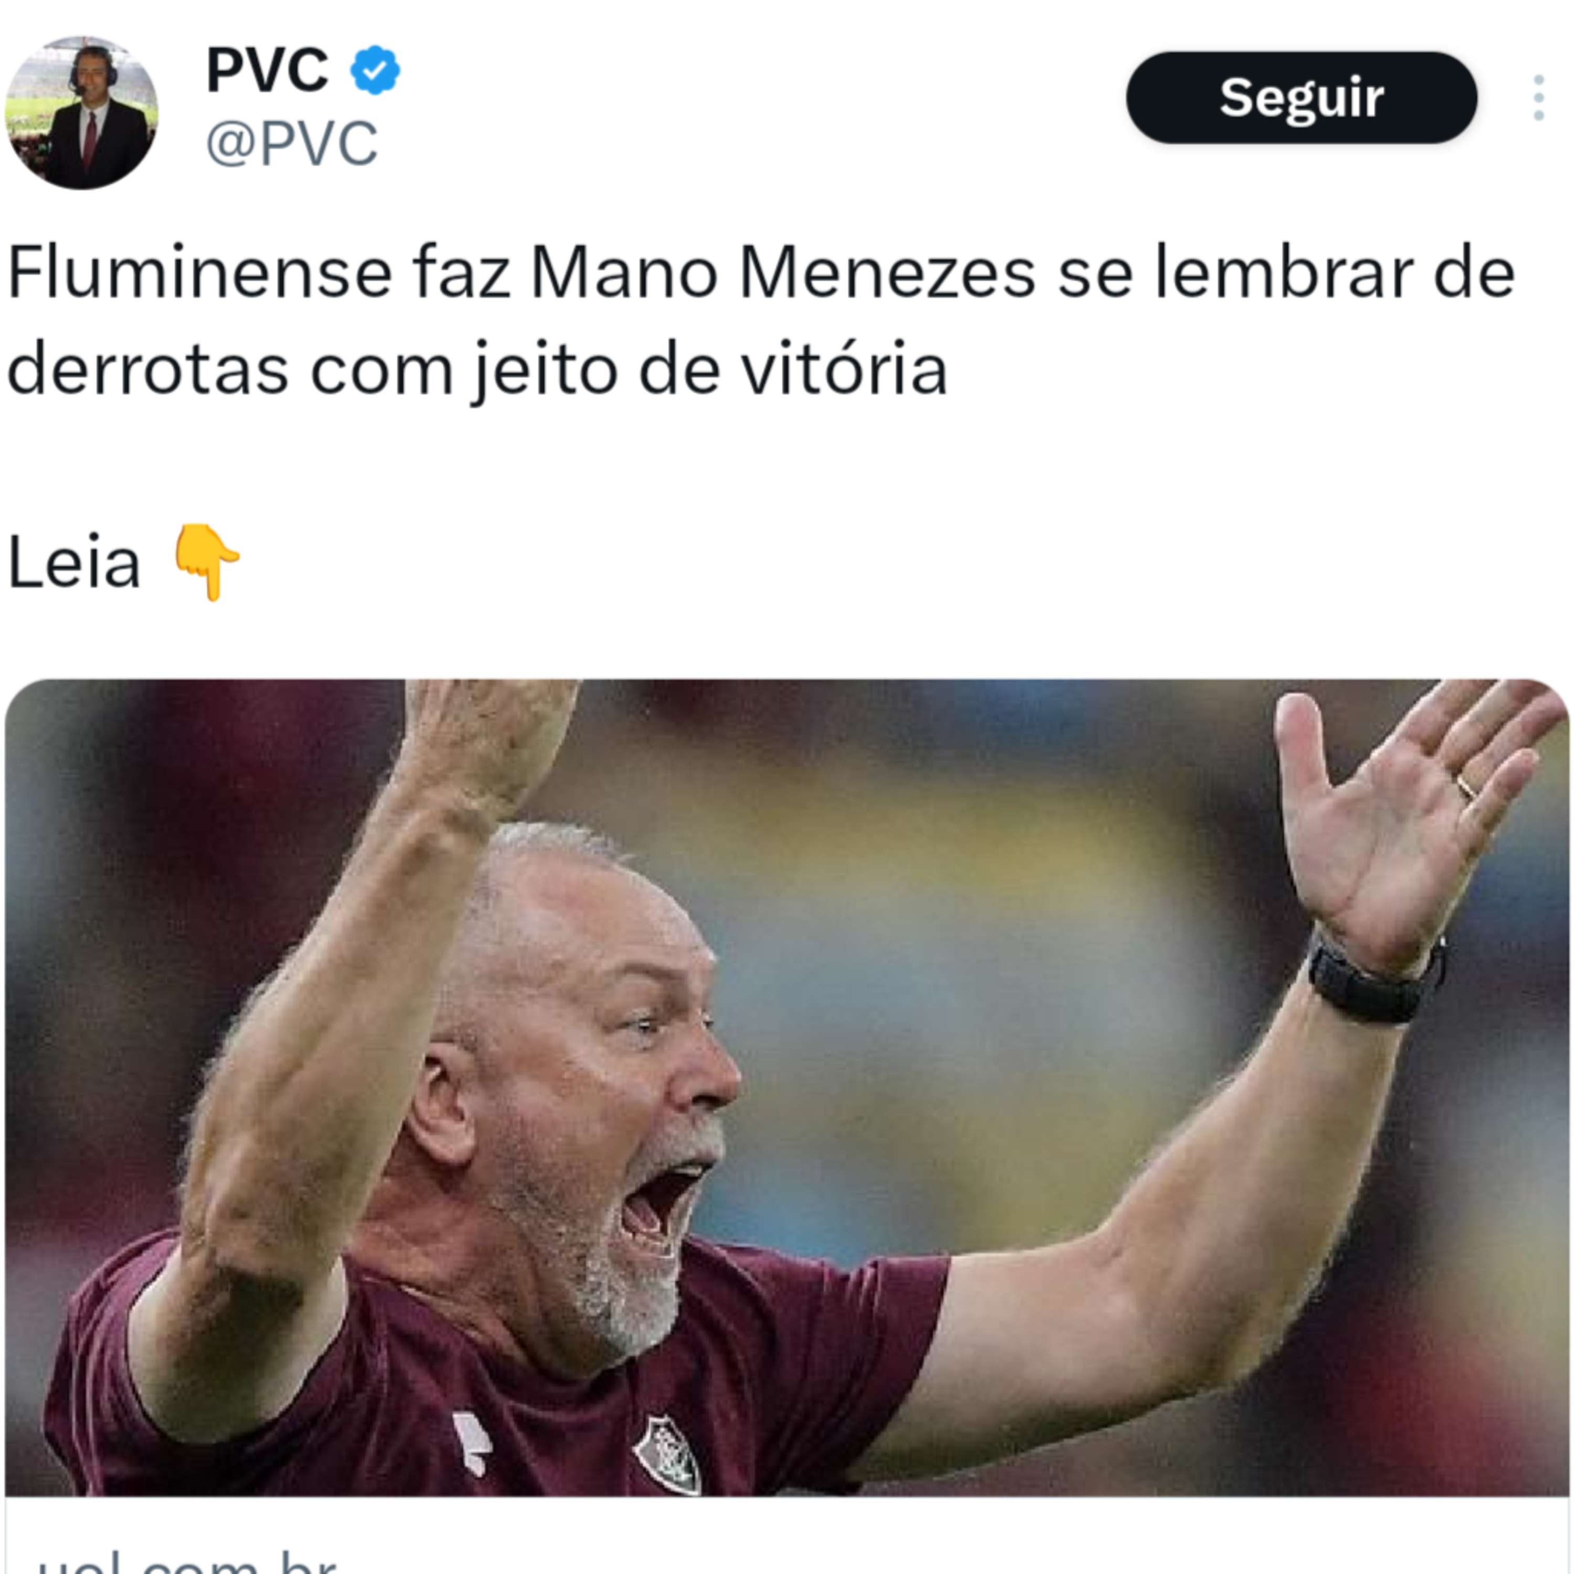Click the Fluminense crest on the shirt
This screenshot has width=1574, height=1574.
point(668,1455)
